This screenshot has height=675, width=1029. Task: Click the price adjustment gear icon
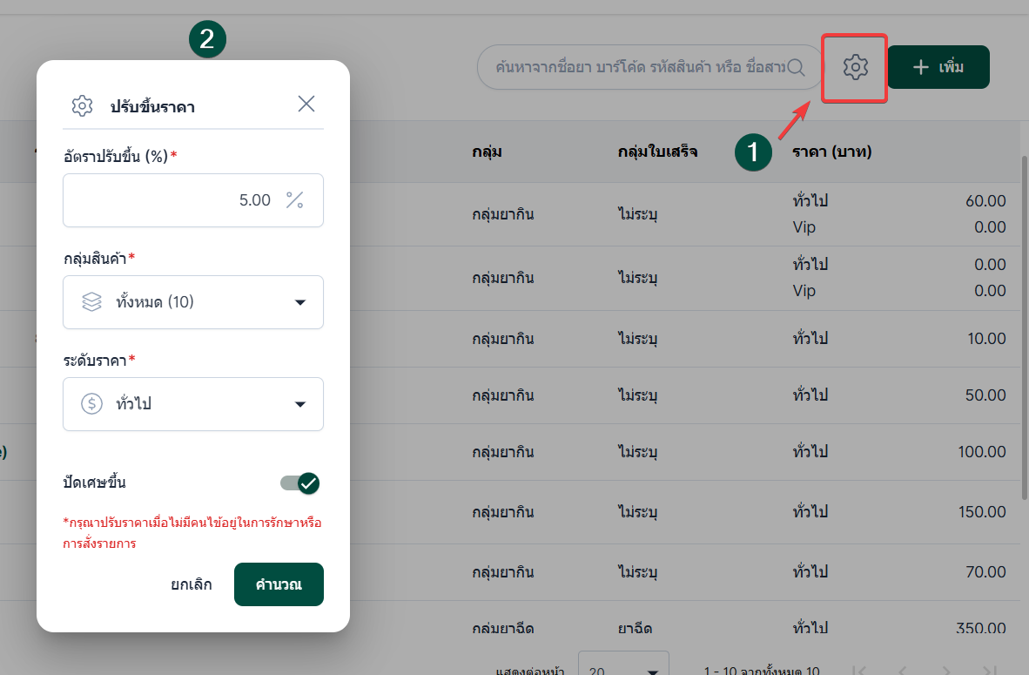pos(856,67)
